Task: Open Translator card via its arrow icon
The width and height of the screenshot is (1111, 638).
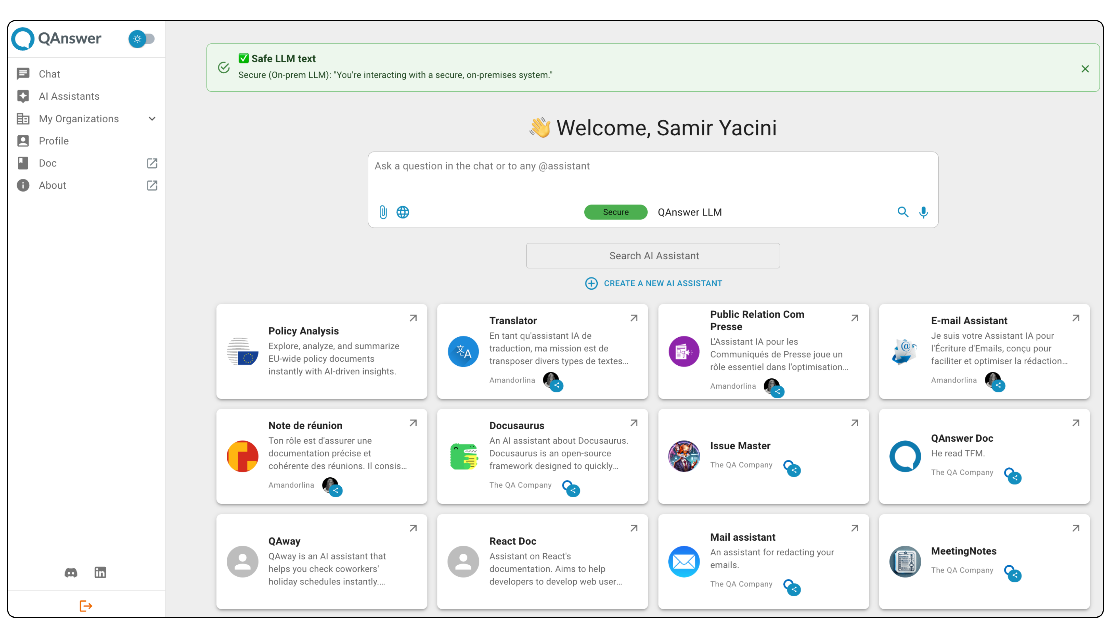Action: 634,318
